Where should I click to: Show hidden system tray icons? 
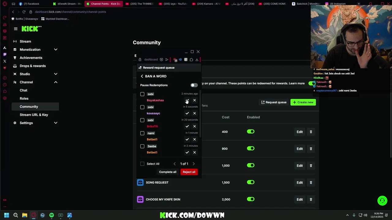pos(347,215)
